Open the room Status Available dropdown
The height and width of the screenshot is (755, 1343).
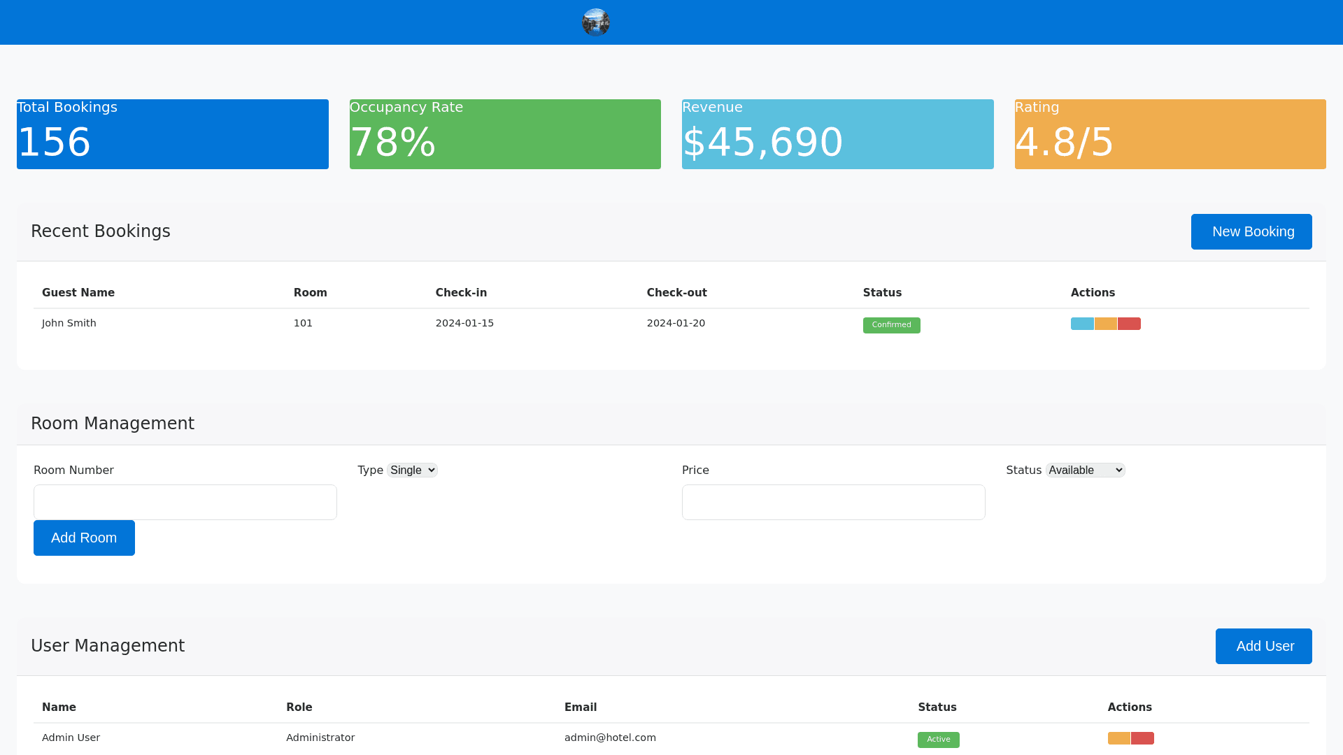(x=1085, y=470)
